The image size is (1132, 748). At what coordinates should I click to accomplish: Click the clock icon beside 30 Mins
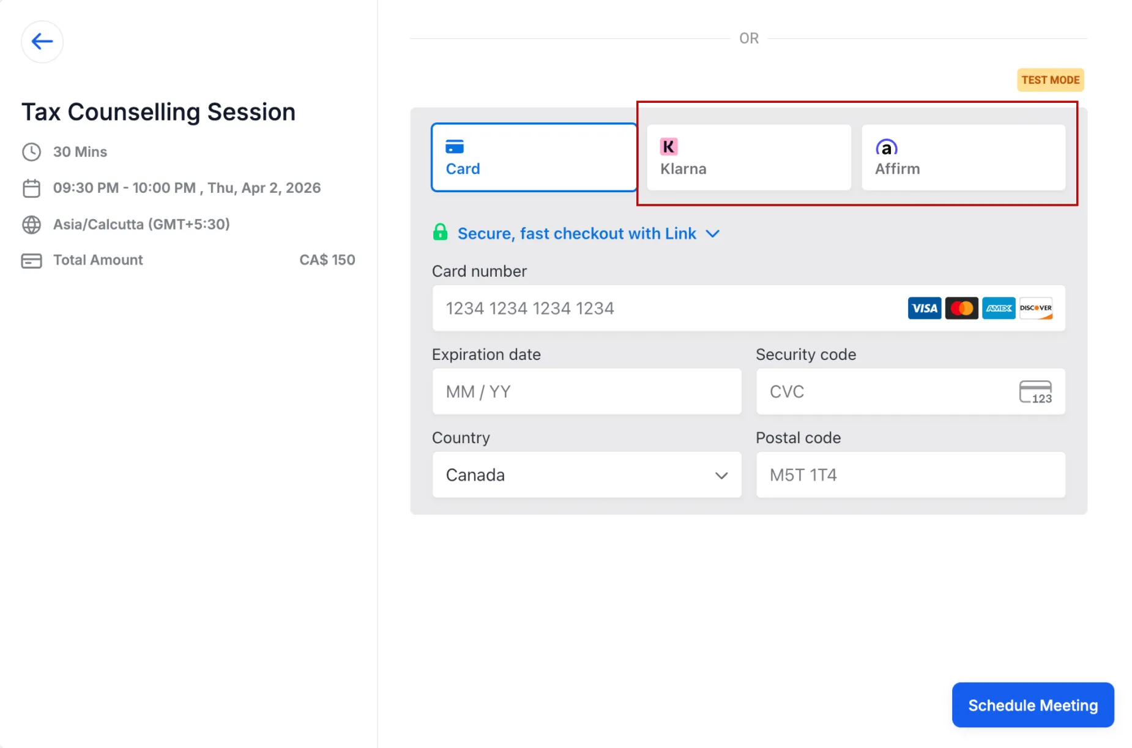[x=31, y=152]
